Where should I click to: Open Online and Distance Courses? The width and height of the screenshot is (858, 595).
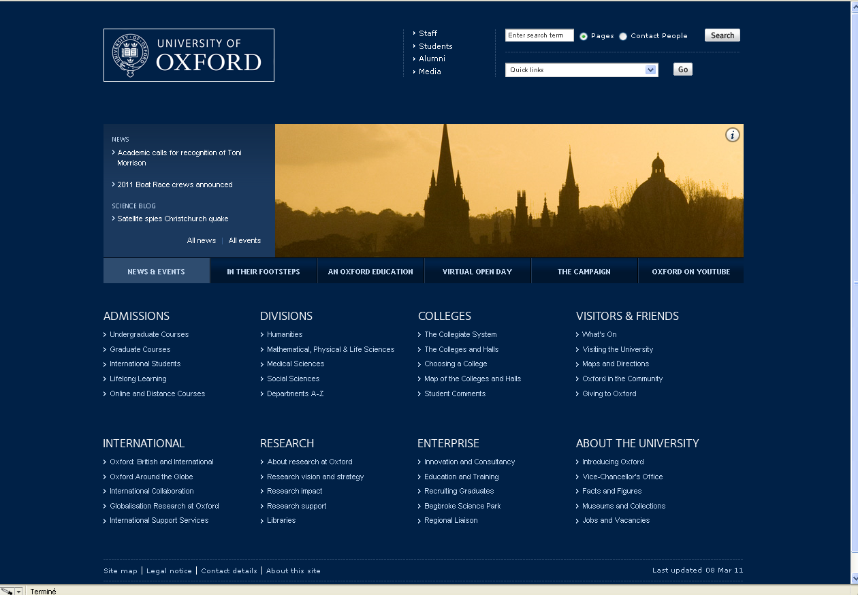157,393
